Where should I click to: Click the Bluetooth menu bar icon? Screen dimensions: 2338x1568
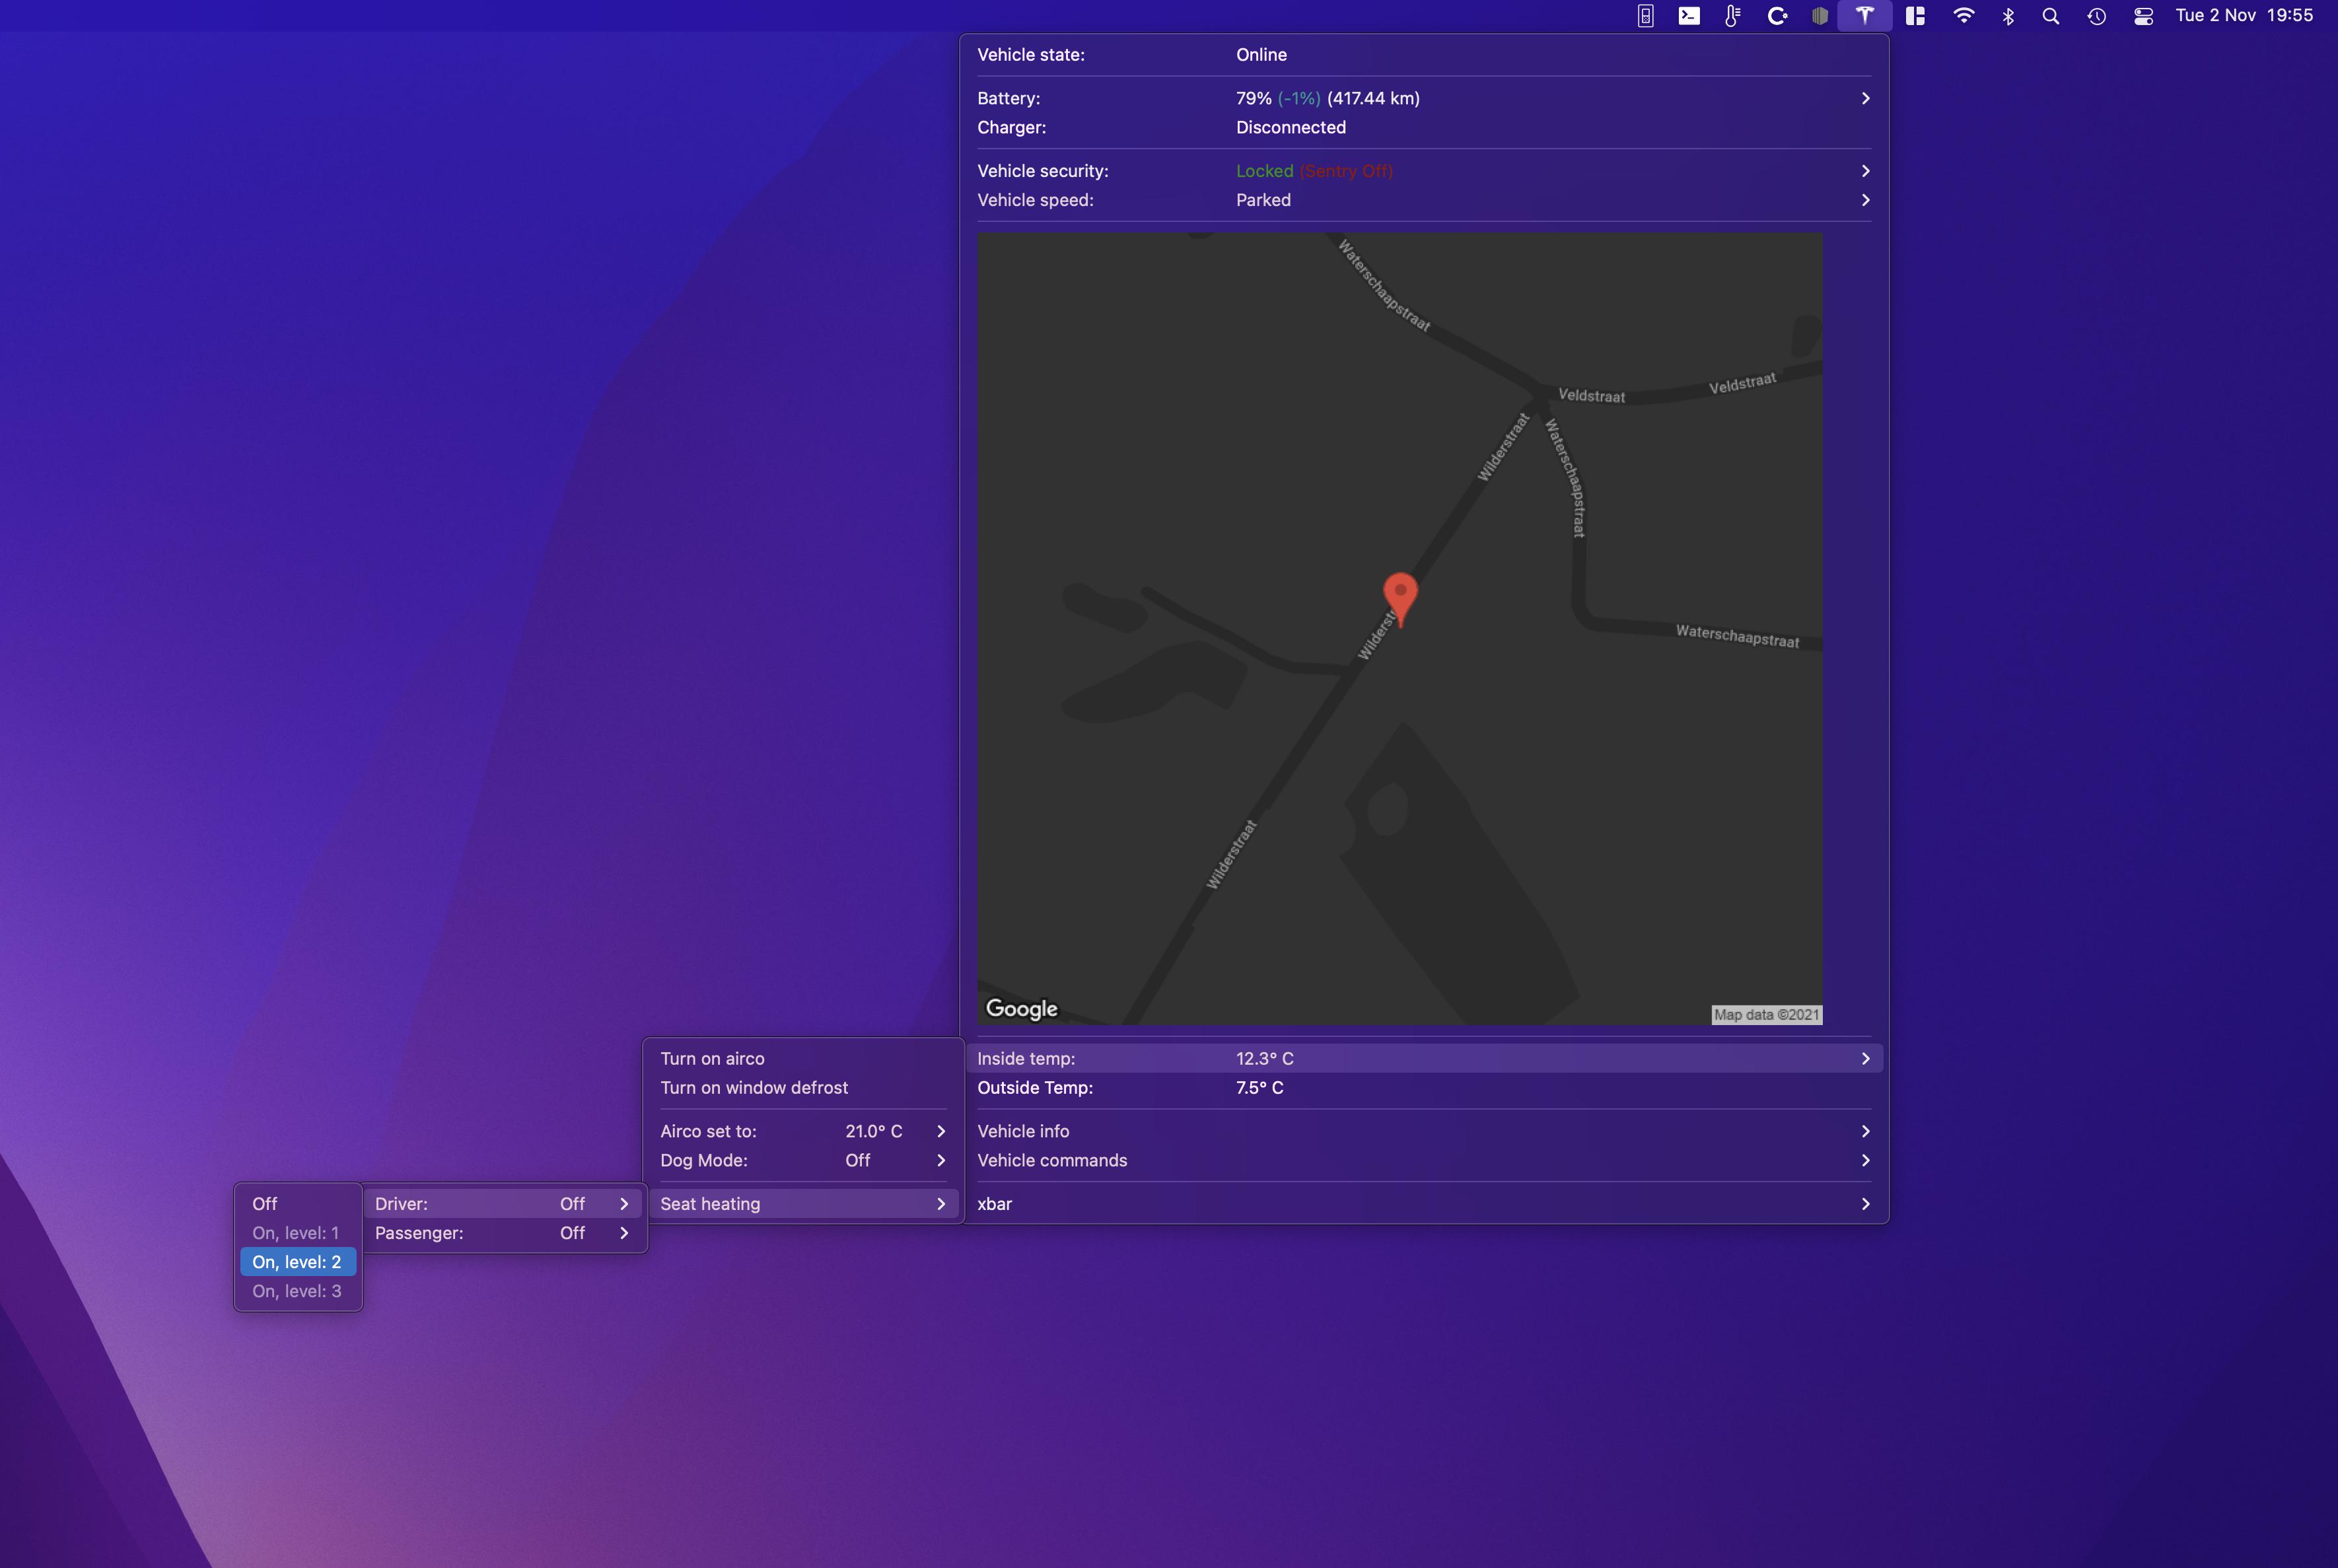coord(2008,16)
